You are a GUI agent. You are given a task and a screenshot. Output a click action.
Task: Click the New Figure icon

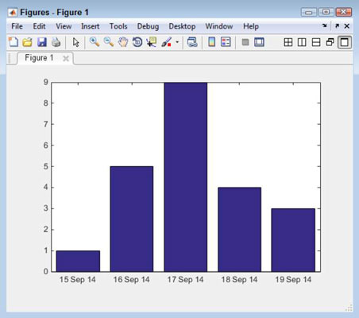pos(14,42)
